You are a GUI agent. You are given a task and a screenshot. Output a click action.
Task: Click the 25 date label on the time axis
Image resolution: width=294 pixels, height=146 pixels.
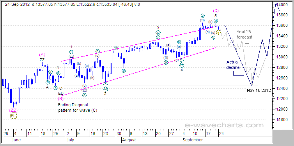point(56,134)
